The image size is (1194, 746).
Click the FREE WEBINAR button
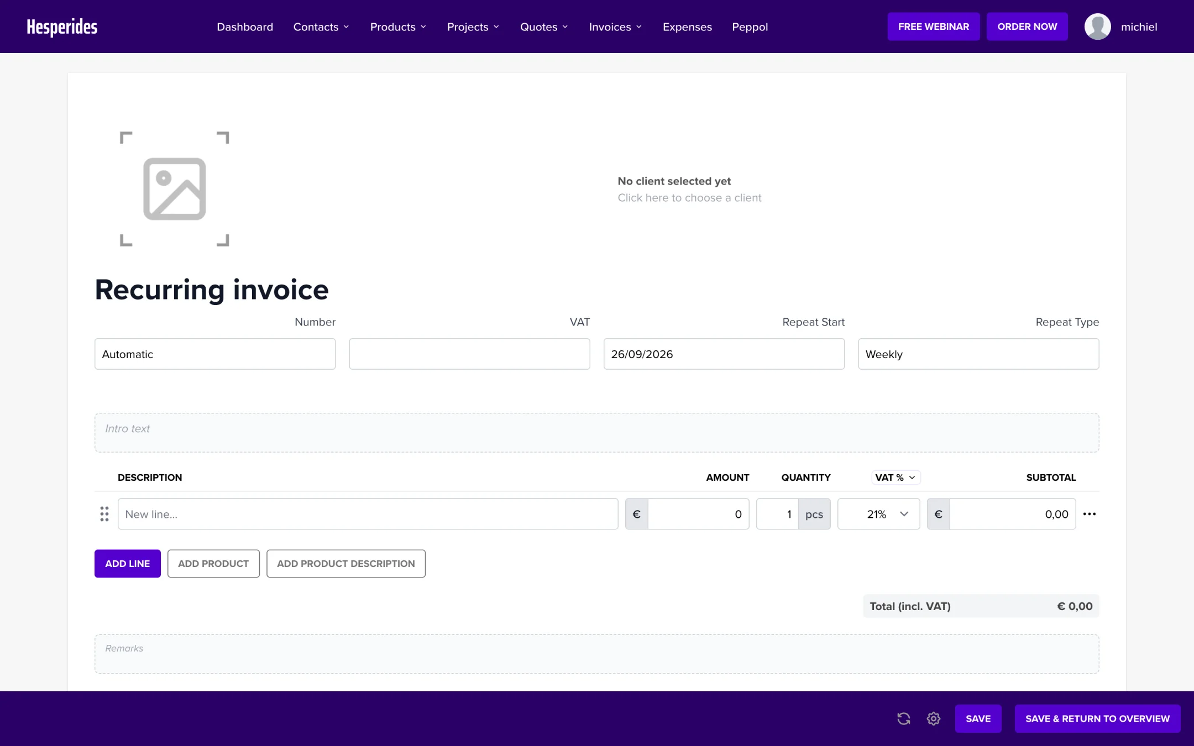(934, 27)
